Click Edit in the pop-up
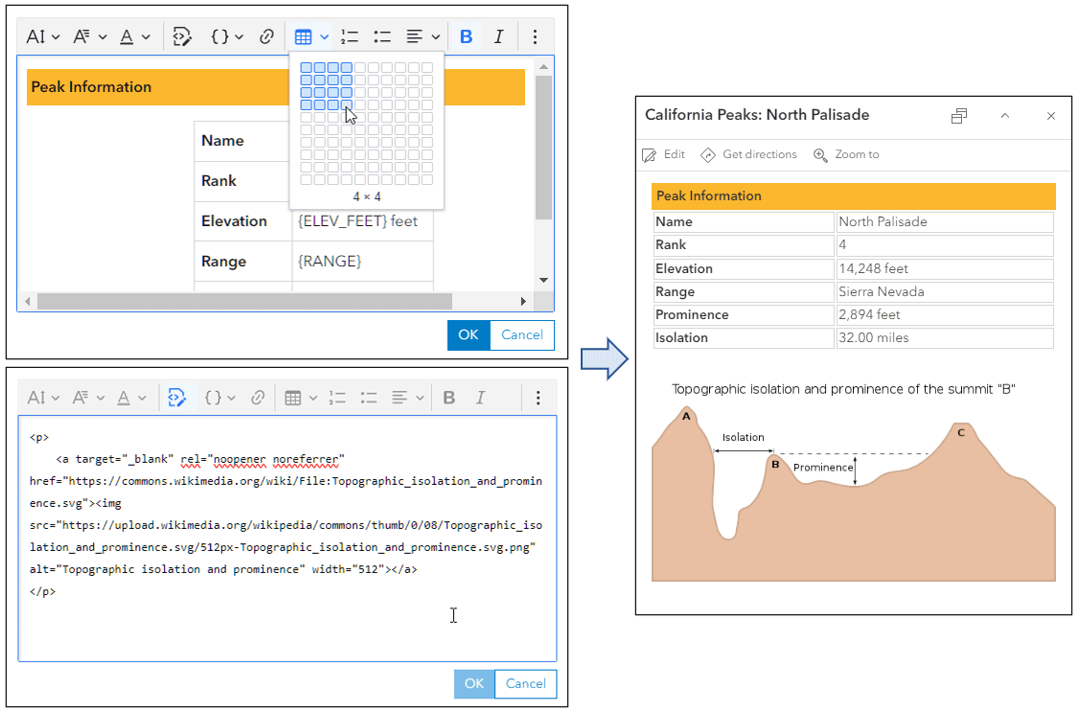Image resolution: width=1078 pixels, height=712 pixels. click(664, 154)
